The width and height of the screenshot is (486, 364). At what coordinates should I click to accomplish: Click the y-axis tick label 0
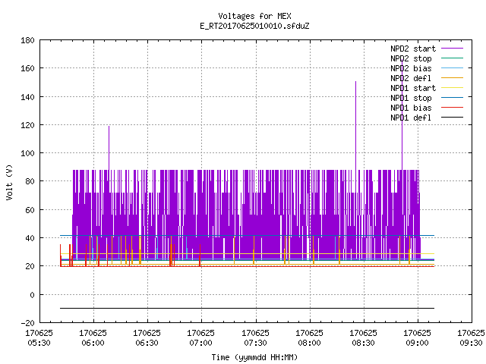pos(32,295)
